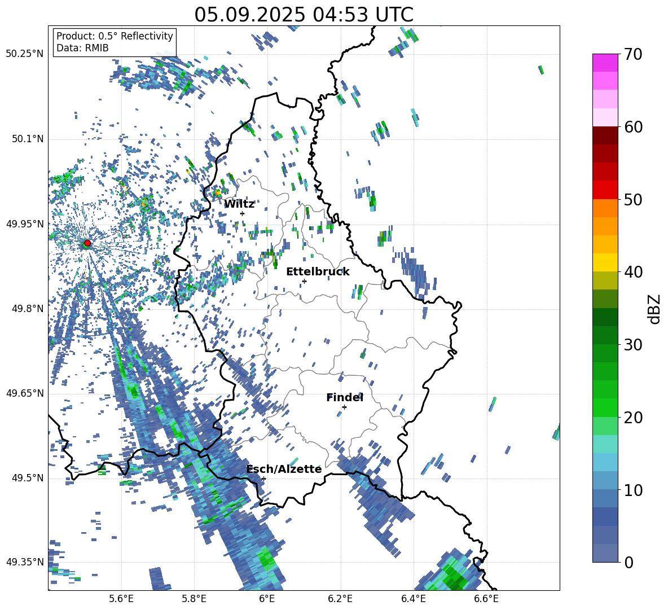Click the bright red colorbar swatch above 50
This screenshot has height=610, width=668.
[605, 190]
